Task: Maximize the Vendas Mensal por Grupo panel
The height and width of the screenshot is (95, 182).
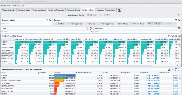Action: pos(176,36)
